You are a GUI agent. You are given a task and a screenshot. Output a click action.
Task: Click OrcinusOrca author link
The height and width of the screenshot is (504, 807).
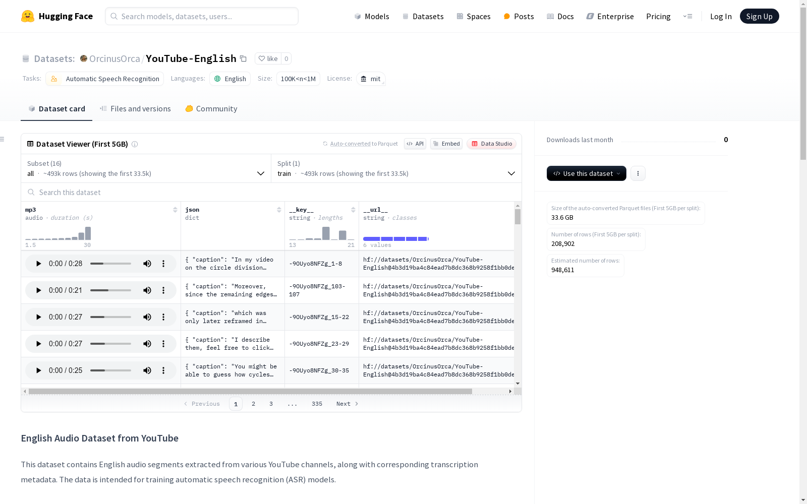[x=114, y=58]
